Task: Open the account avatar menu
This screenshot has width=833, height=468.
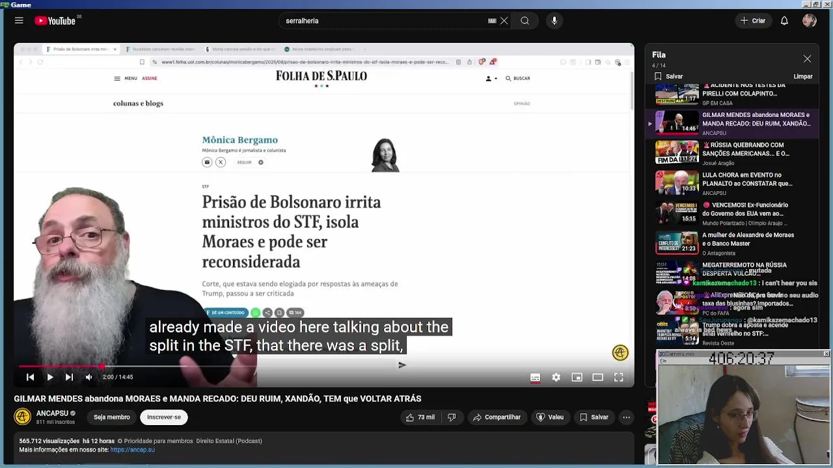Action: pyautogui.click(x=810, y=21)
